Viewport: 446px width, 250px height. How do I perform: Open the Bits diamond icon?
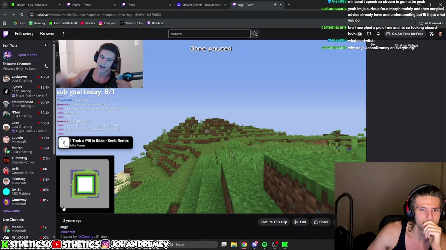coord(378,34)
